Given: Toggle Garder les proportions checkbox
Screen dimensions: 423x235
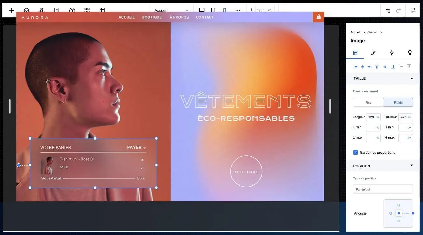Looking at the screenshot, I should [356, 152].
